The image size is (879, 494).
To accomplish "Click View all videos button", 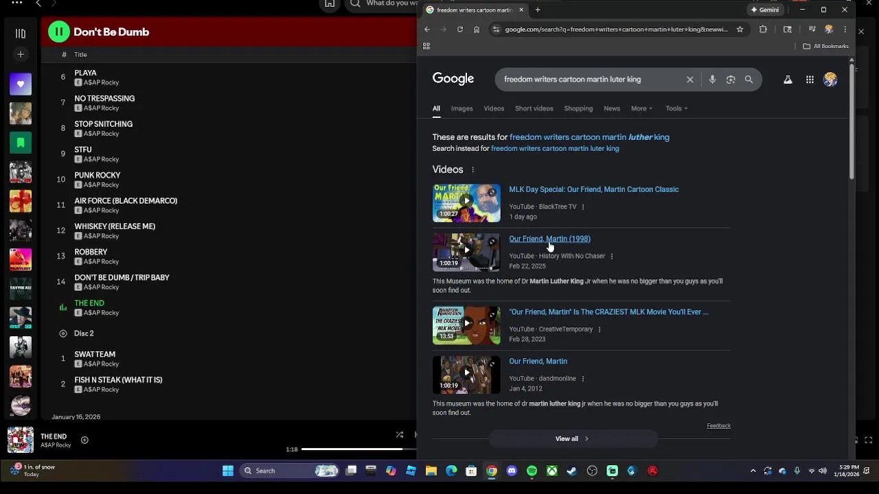I will 573,438.
